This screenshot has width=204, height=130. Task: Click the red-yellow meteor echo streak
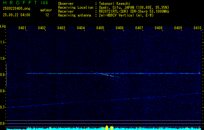click(106, 75)
